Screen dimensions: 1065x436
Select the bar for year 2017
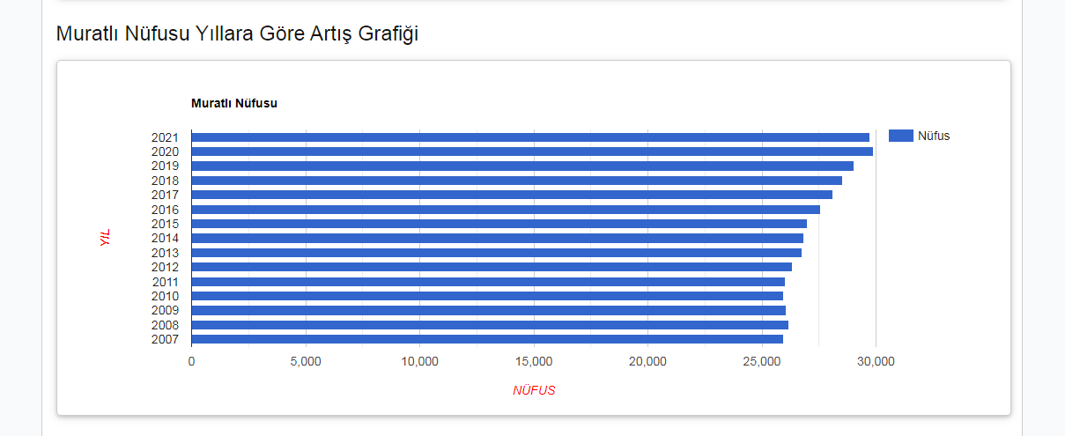point(511,195)
